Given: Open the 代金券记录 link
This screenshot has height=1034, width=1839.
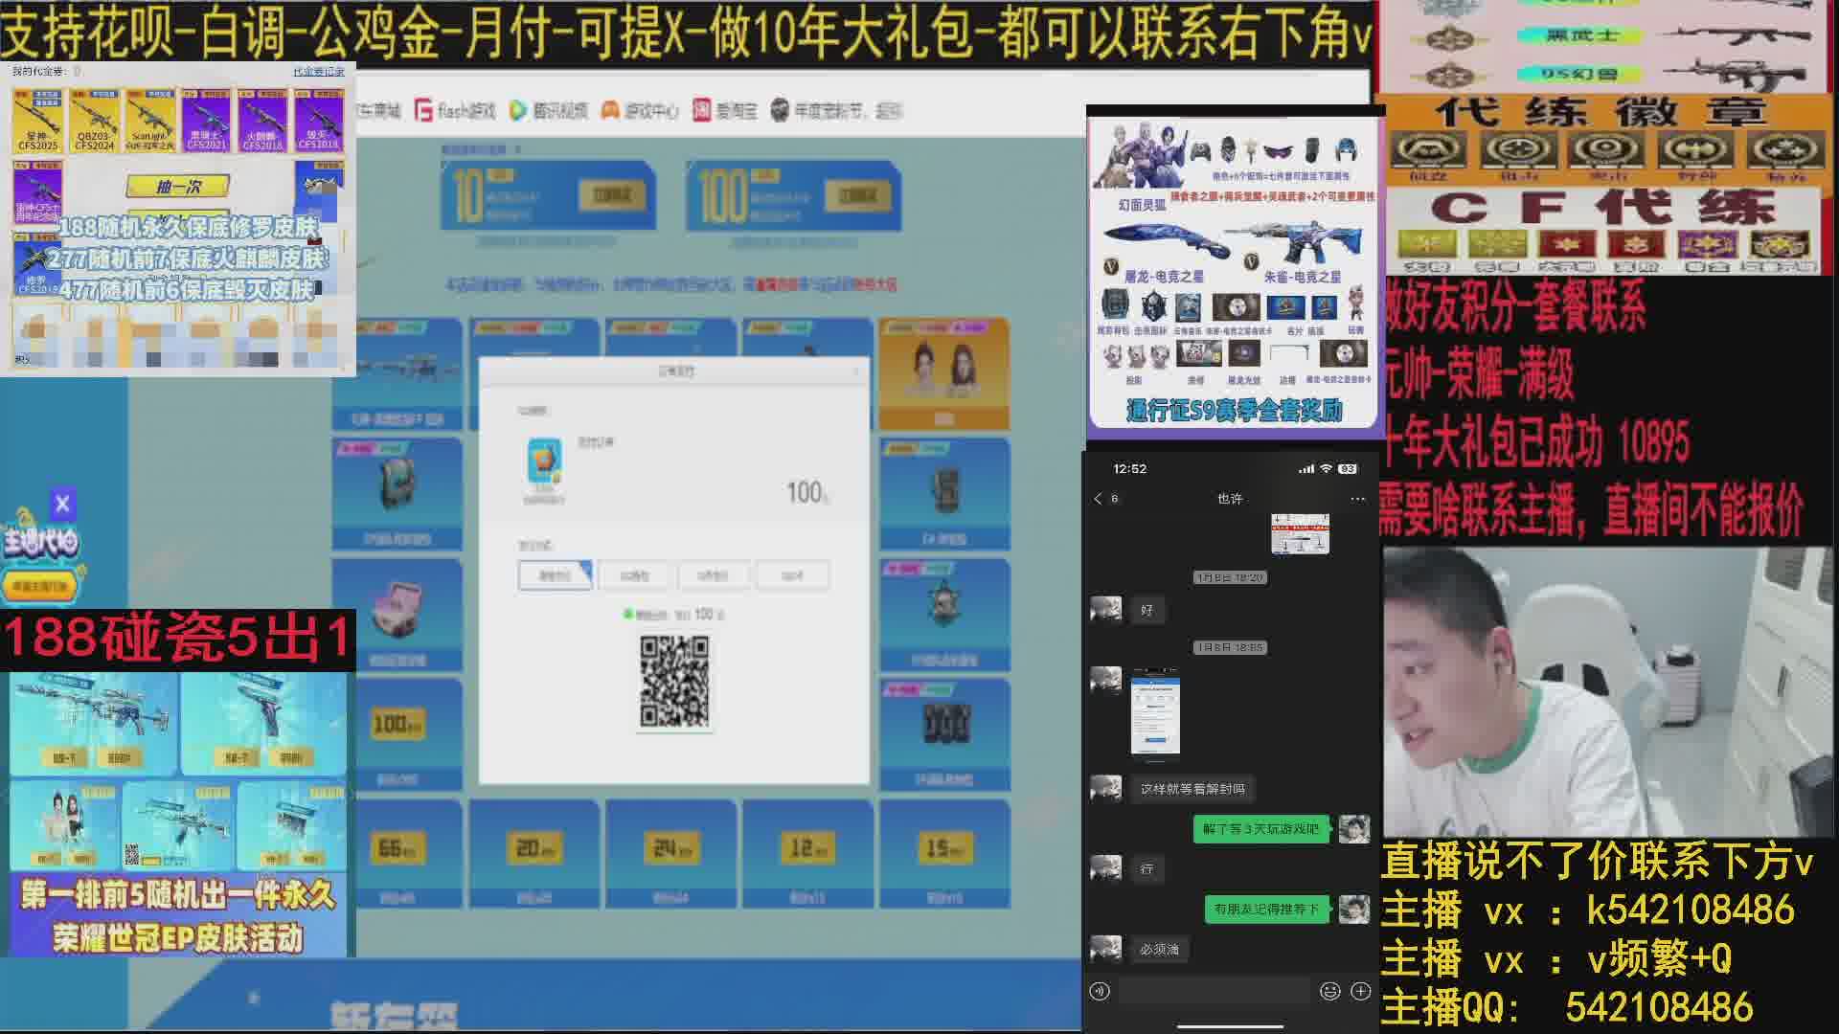Looking at the screenshot, I should pyautogui.click(x=318, y=72).
